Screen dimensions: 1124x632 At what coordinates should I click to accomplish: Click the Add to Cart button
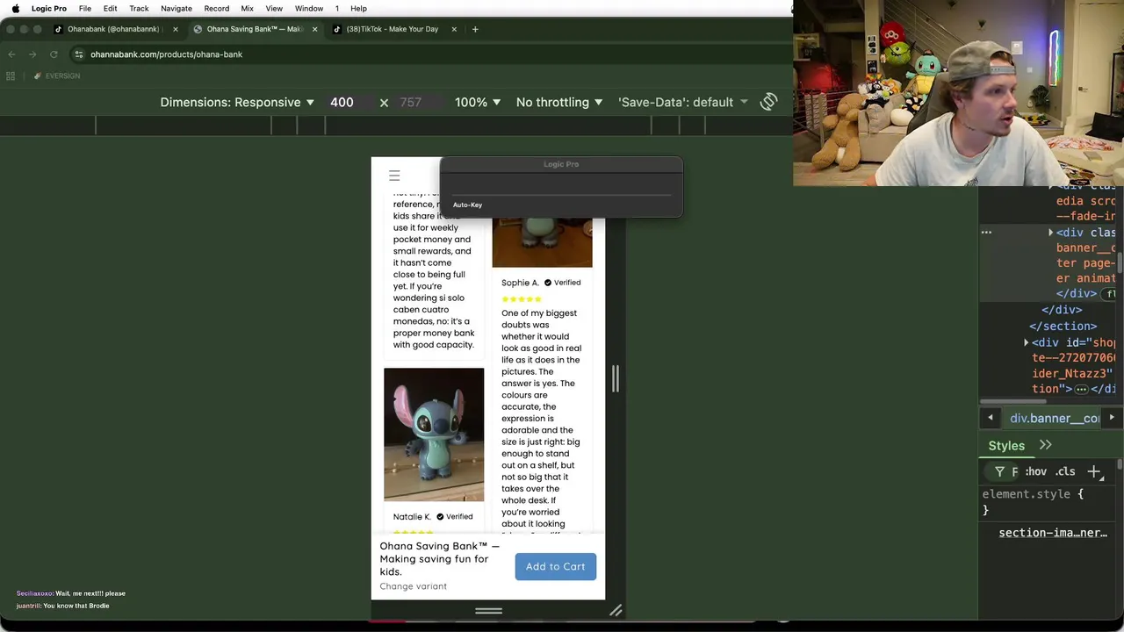pos(555,566)
